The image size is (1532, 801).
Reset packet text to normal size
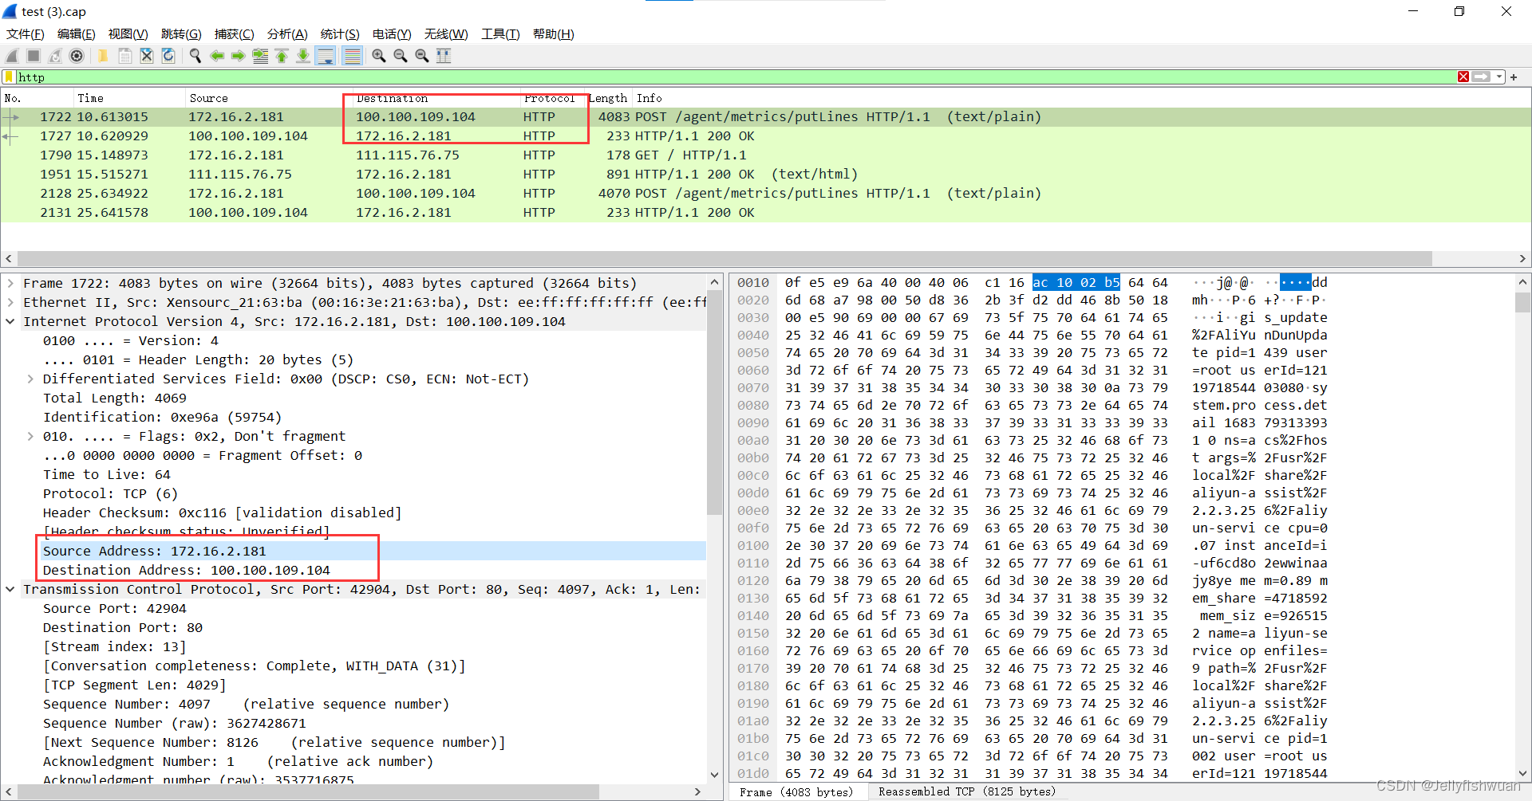pos(421,56)
